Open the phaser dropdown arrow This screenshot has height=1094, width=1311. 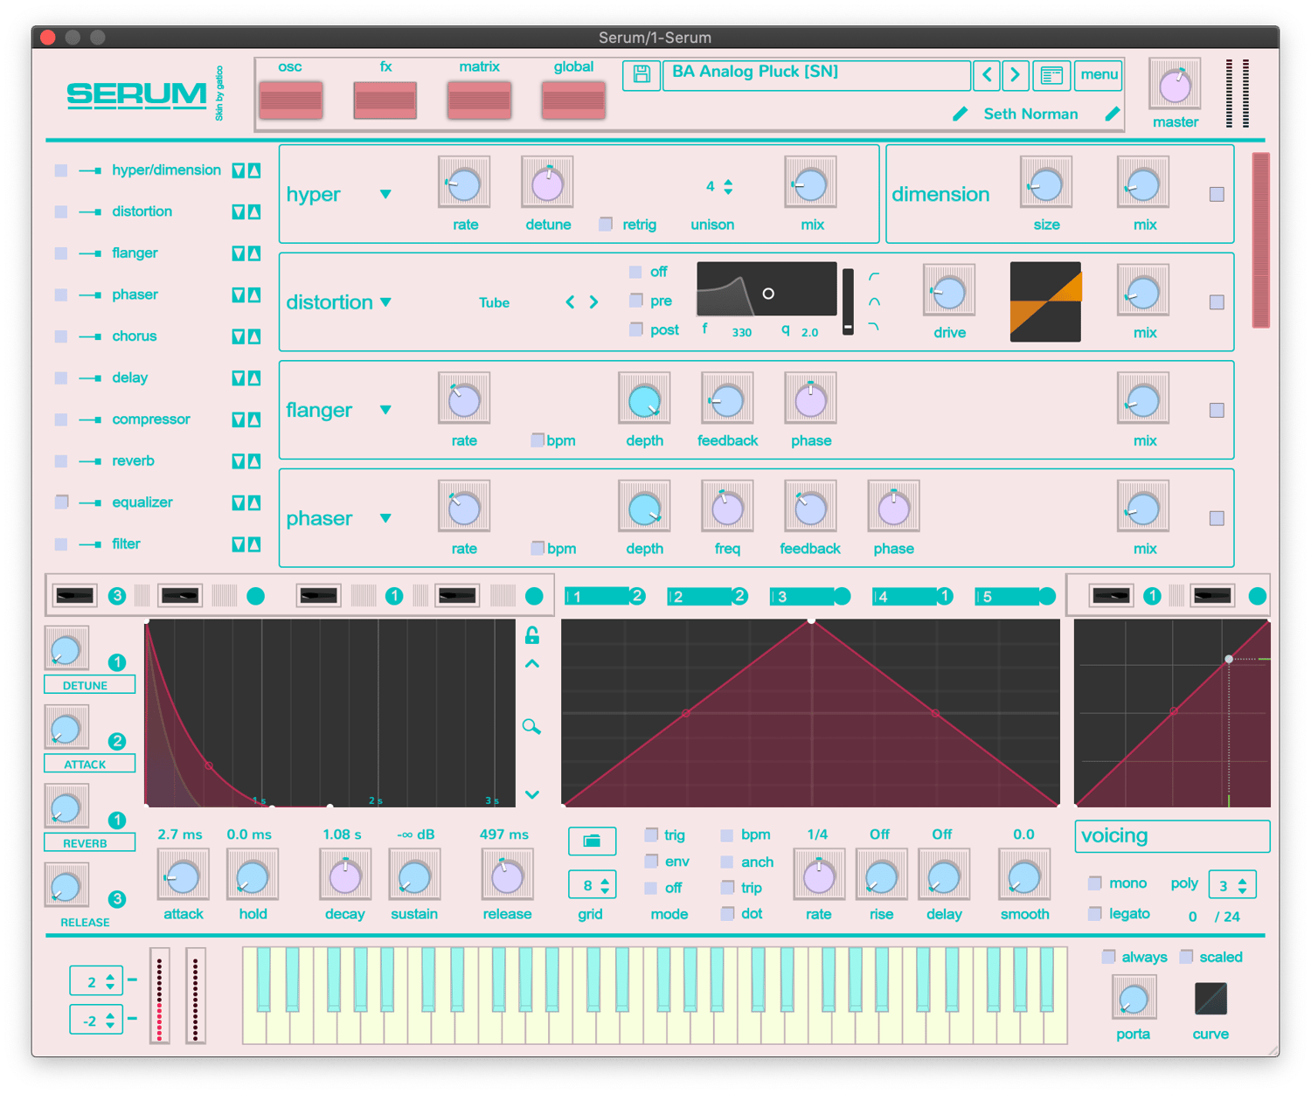click(x=385, y=518)
